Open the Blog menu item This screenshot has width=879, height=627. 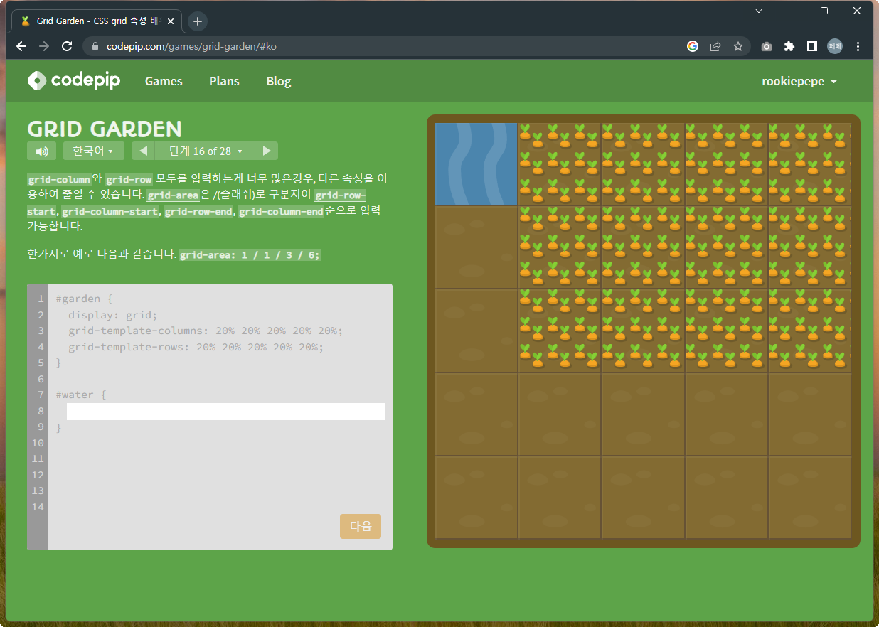279,81
